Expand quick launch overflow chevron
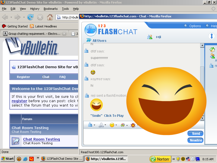The width and height of the screenshot is (217, 163). pos(38,158)
